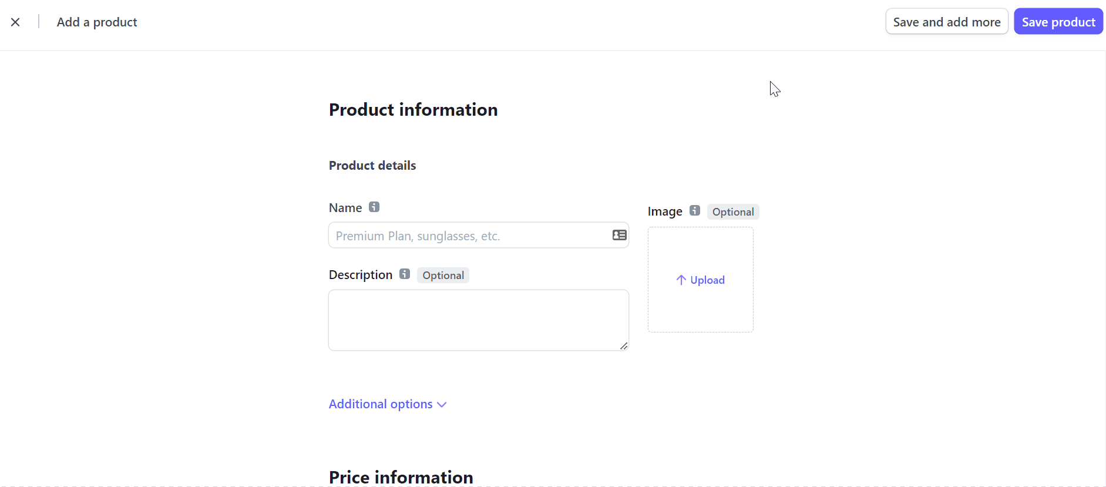
Task: Click the info icon next to Description
Action: [405, 273]
